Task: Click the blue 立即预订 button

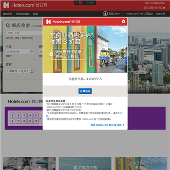Action: pos(85,91)
